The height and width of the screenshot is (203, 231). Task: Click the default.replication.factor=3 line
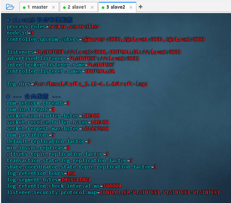tap(48, 141)
